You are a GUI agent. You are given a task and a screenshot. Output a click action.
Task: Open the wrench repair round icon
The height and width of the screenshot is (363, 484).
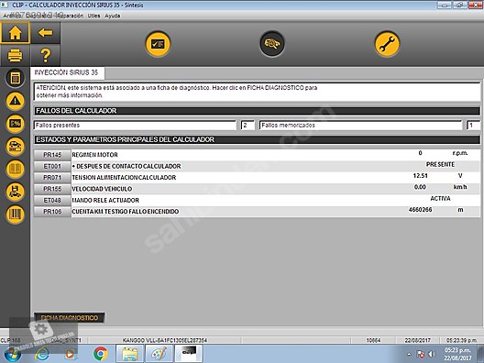click(387, 44)
